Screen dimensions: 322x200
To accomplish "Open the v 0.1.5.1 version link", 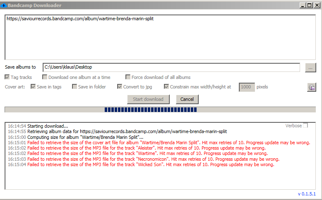I will coord(307,194).
